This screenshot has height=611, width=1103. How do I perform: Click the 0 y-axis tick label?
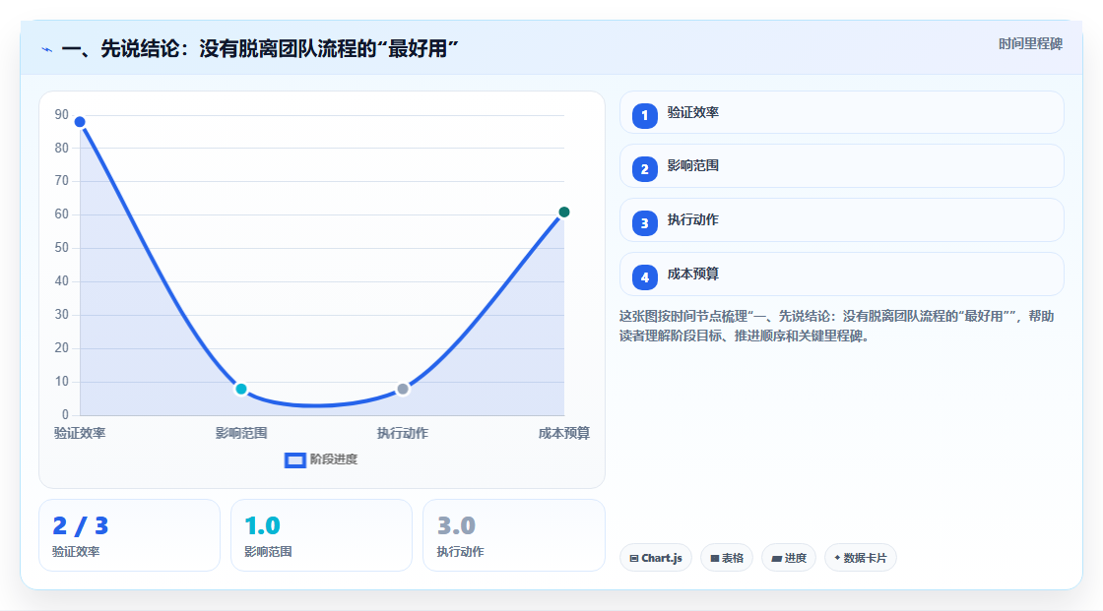(x=65, y=415)
